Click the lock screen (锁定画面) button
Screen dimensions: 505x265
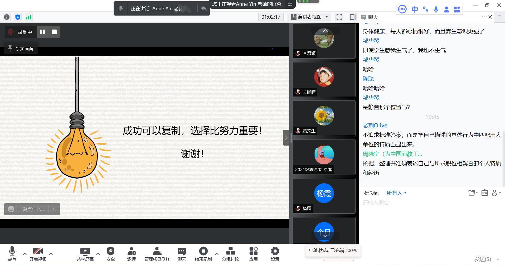[21, 49]
